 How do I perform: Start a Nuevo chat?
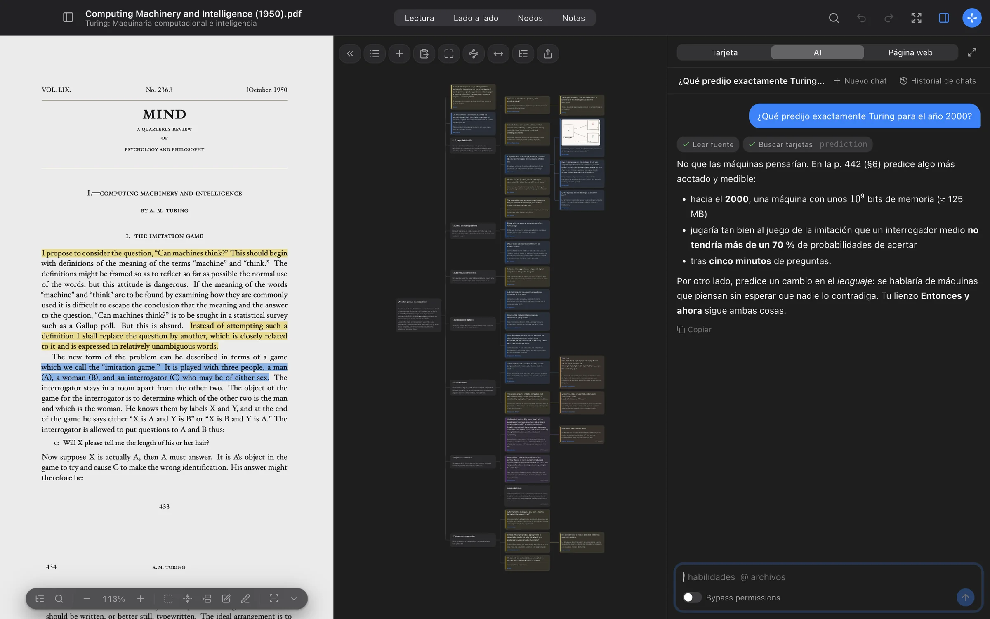coord(860,81)
